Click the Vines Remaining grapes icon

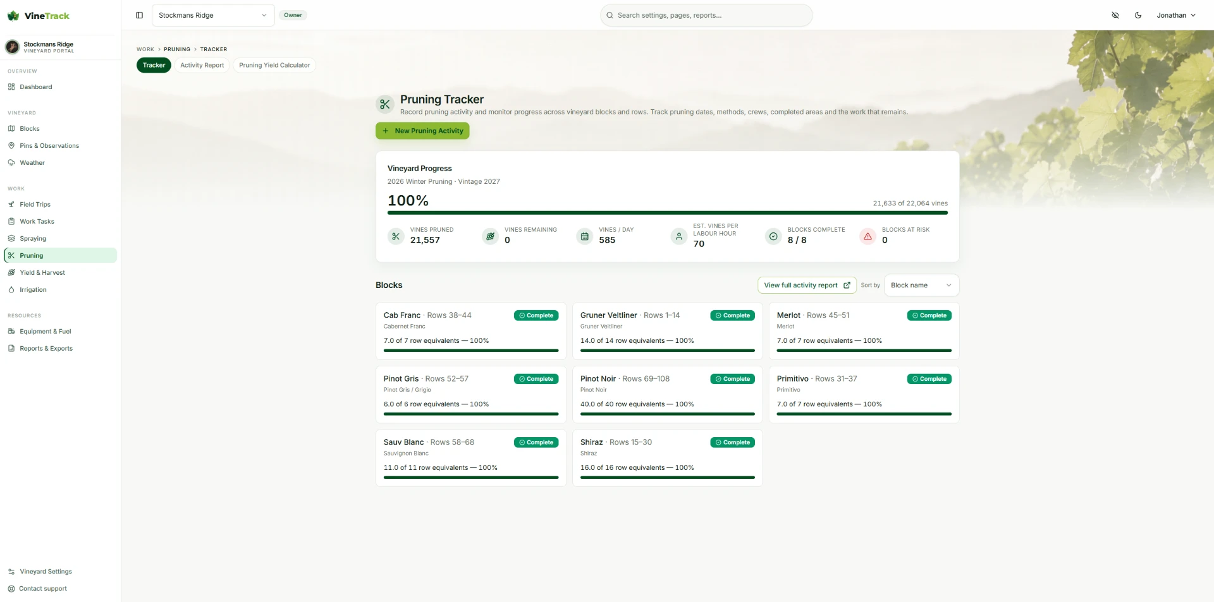point(490,236)
